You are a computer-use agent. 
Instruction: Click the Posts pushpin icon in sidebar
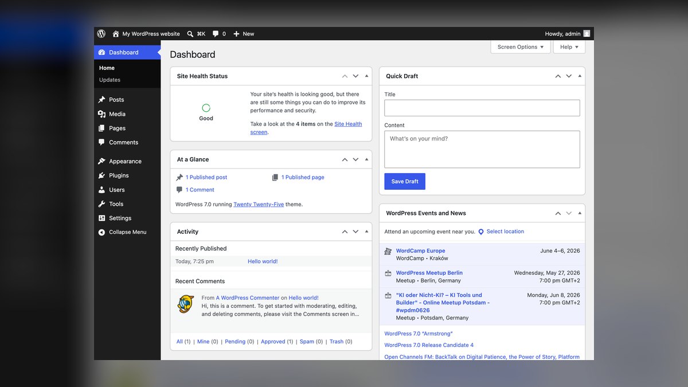point(101,100)
